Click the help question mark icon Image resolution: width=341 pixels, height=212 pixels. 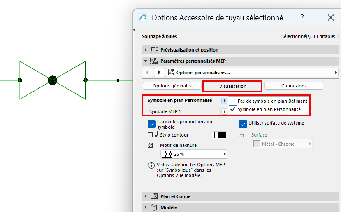pos(302,18)
